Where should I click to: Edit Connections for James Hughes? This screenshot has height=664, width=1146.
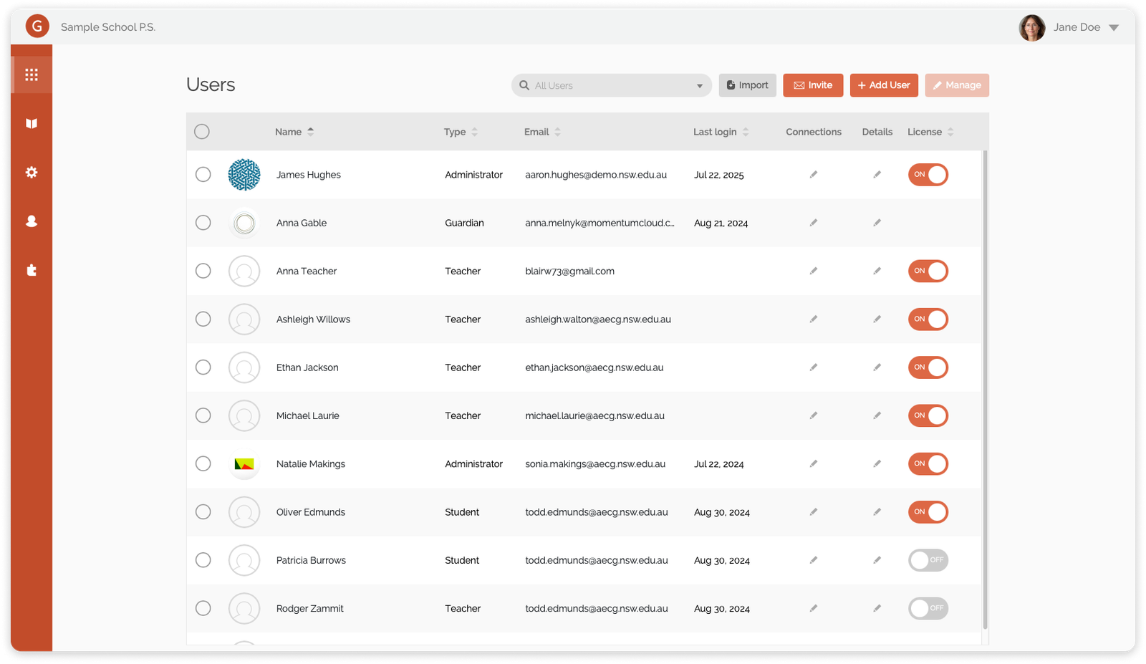click(x=813, y=174)
